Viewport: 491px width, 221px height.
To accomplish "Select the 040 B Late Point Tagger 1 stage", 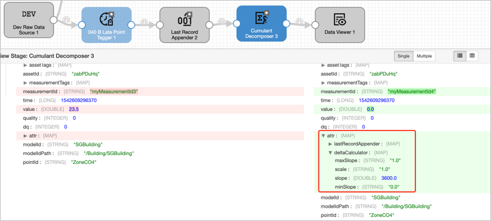I will 107,25.
